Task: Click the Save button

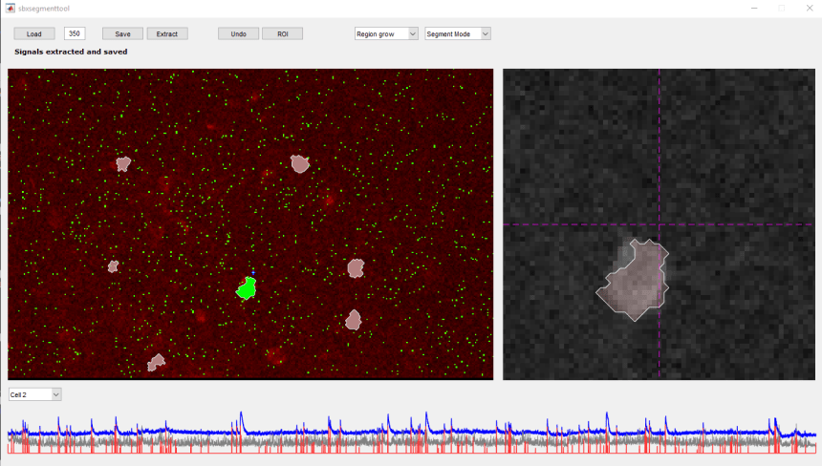Action: 122,33
